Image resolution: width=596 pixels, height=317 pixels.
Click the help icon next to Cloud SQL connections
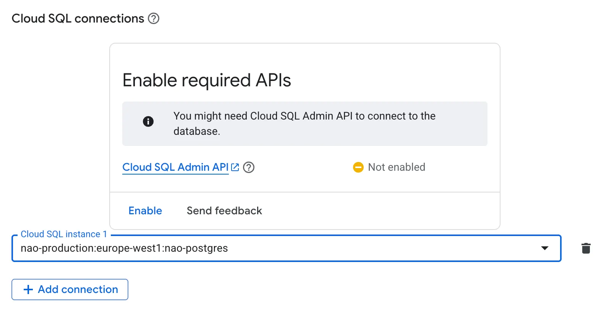point(154,18)
